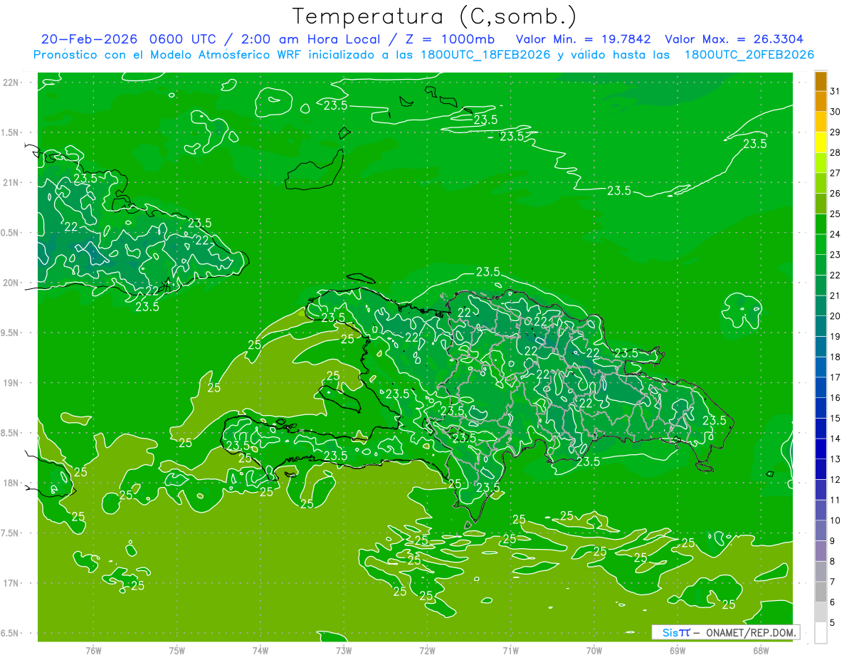Click the '7.5N' latitude axis label
854x660 pixels.
[11, 533]
